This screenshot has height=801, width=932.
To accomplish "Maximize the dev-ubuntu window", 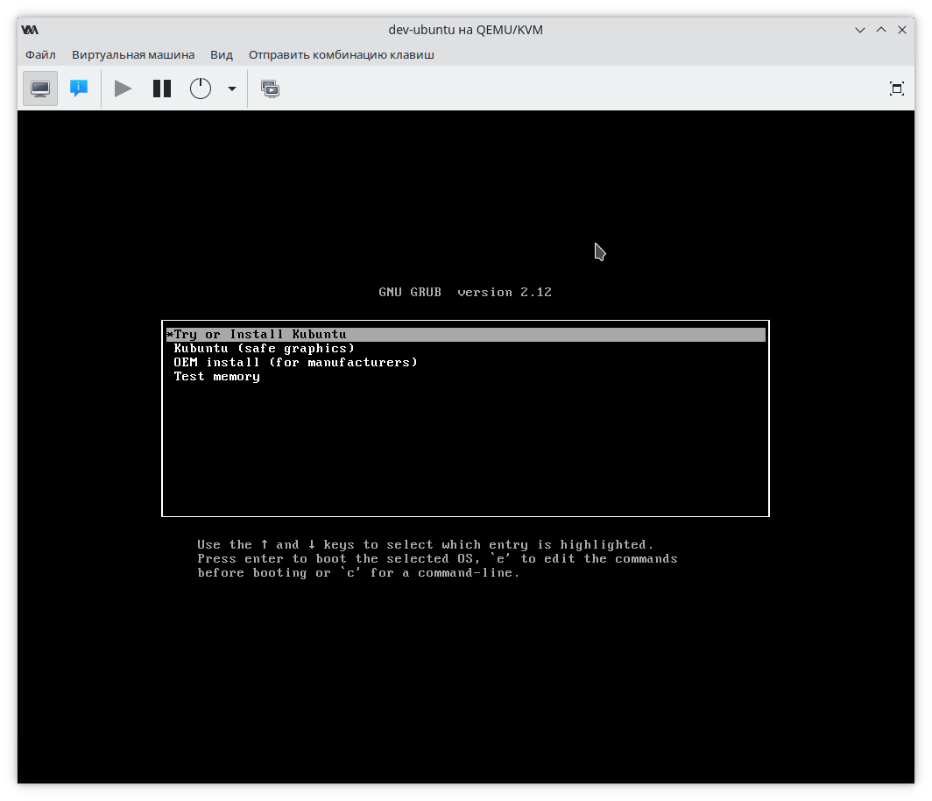I will pyautogui.click(x=882, y=30).
